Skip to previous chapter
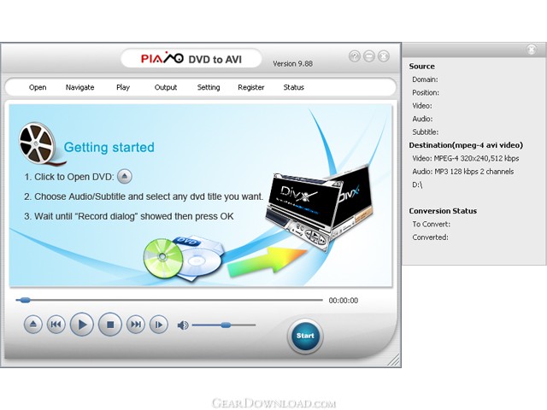547x410 pixels. 56,325
